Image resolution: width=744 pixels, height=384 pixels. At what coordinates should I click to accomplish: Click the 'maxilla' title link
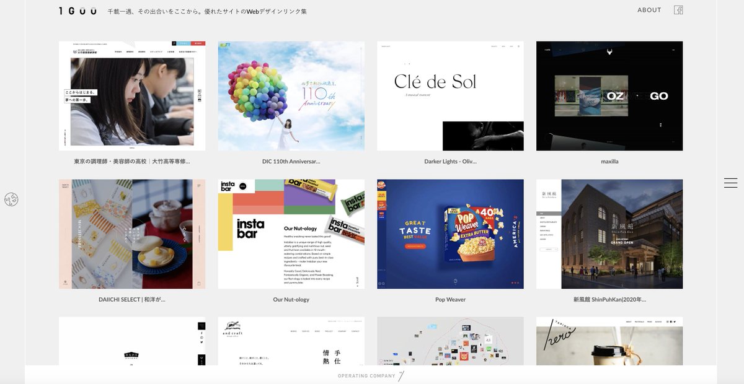(x=609, y=162)
